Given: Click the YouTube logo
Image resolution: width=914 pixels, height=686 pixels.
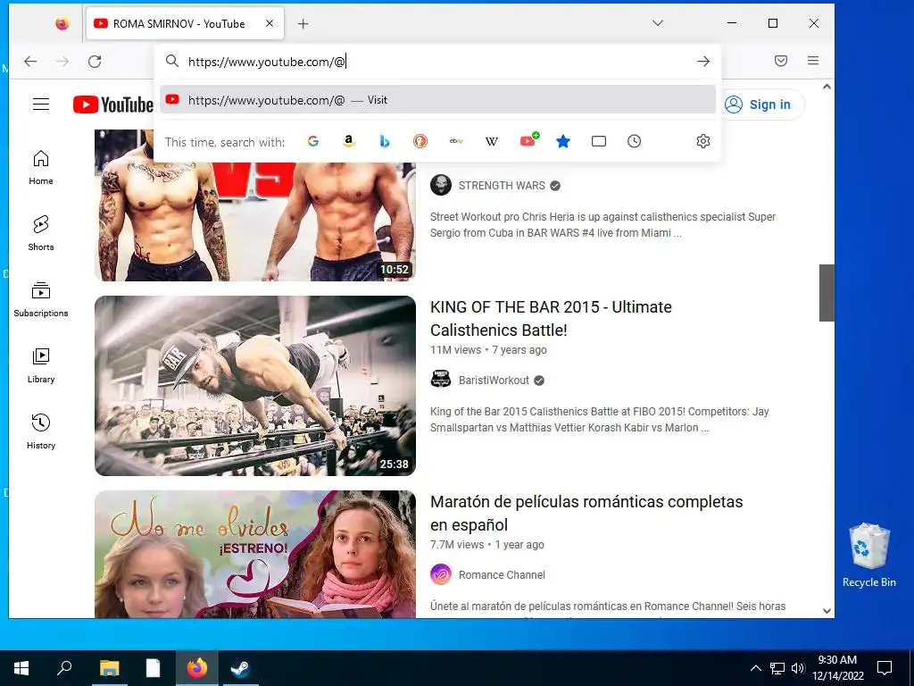Looking at the screenshot, I should click(x=113, y=105).
